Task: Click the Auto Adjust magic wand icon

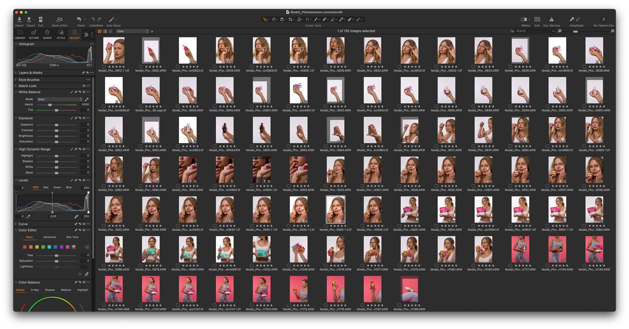Action: coord(111,20)
